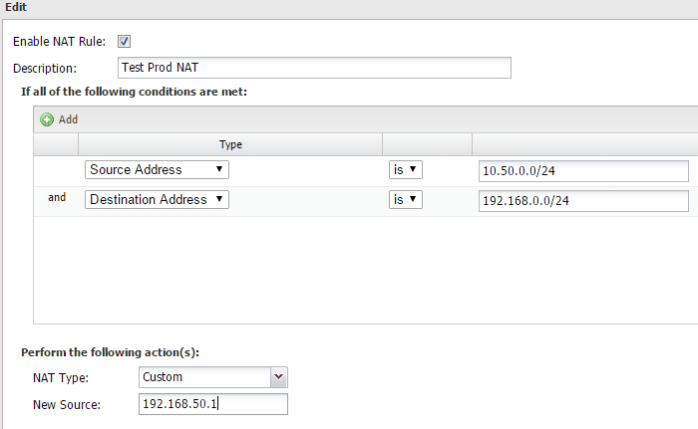Click the New Source label text
The width and height of the screenshot is (698, 429).
pyautogui.click(x=67, y=404)
